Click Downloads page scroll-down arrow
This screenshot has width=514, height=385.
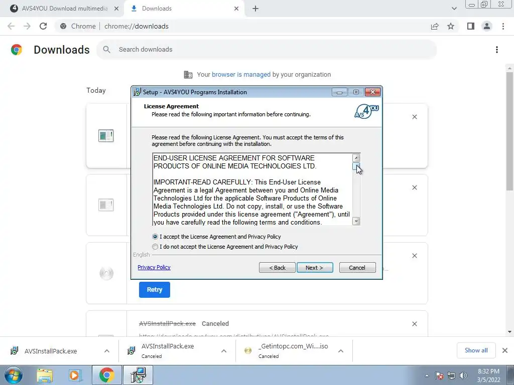point(509,332)
